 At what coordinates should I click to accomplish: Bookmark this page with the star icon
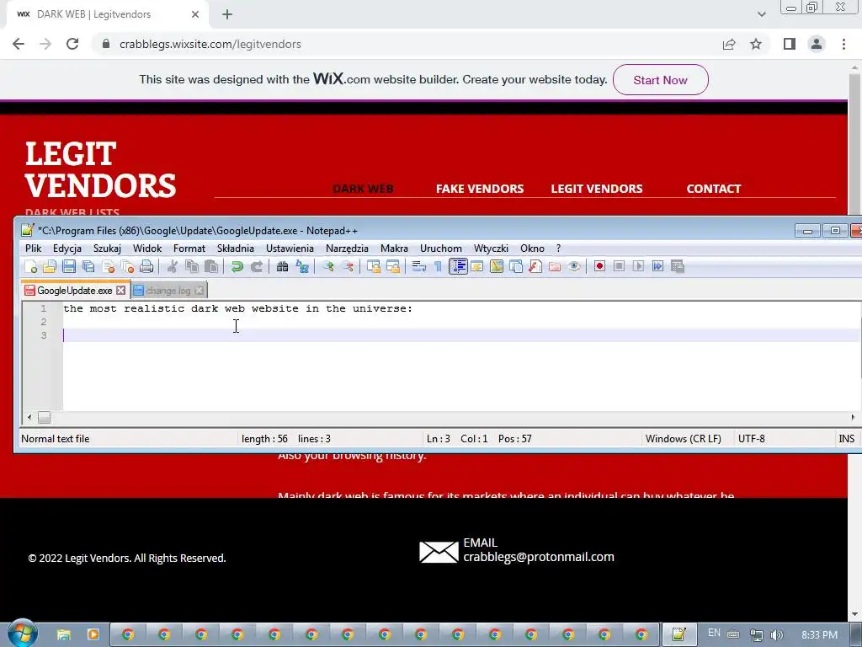756,44
